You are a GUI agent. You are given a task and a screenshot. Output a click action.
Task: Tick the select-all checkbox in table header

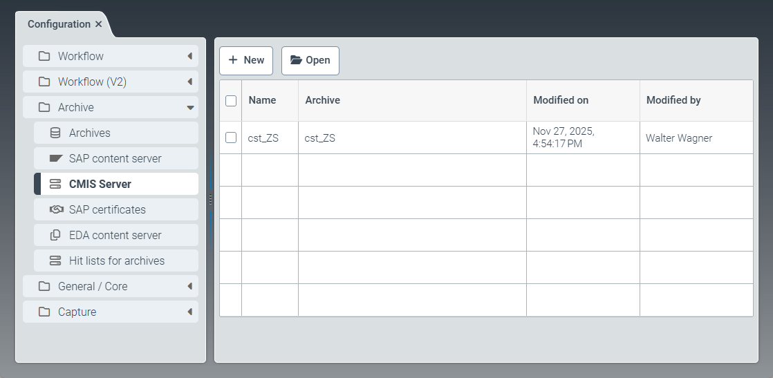point(231,101)
